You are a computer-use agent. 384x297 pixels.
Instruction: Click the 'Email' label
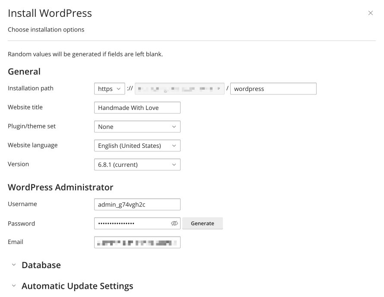[x=16, y=242]
